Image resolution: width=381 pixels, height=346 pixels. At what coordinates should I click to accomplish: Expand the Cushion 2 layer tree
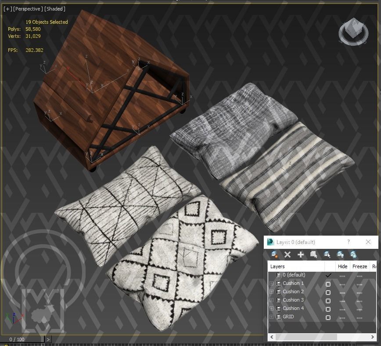point(271,292)
